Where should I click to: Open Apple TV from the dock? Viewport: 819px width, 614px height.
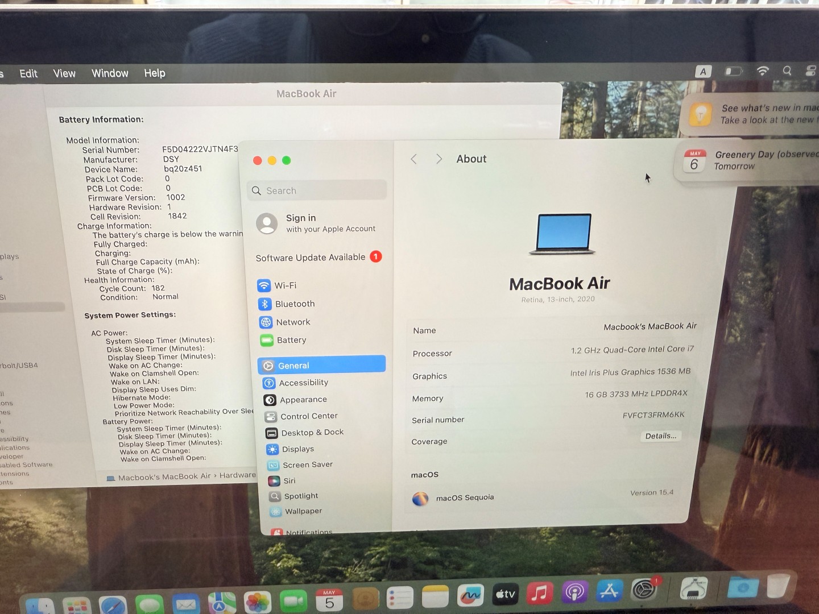(505, 594)
